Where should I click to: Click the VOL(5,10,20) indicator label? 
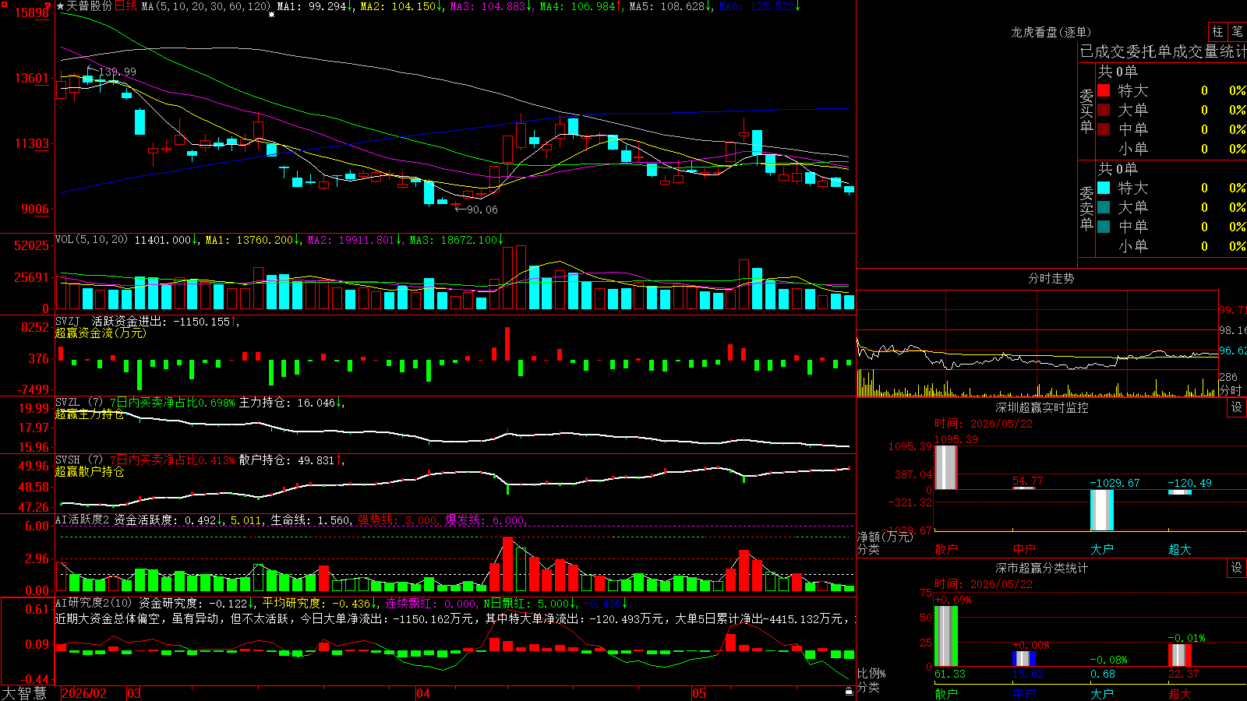pyautogui.click(x=91, y=240)
